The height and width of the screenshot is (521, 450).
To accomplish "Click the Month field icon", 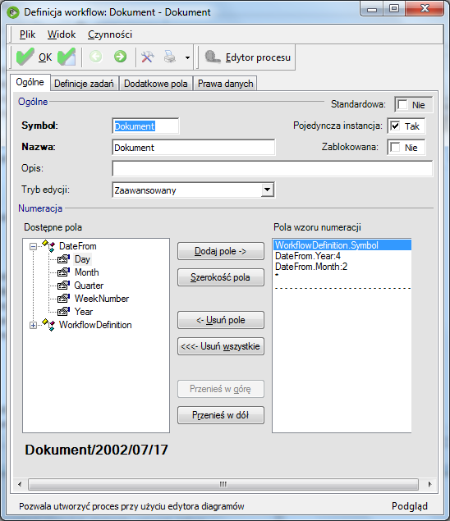I will 63,272.
